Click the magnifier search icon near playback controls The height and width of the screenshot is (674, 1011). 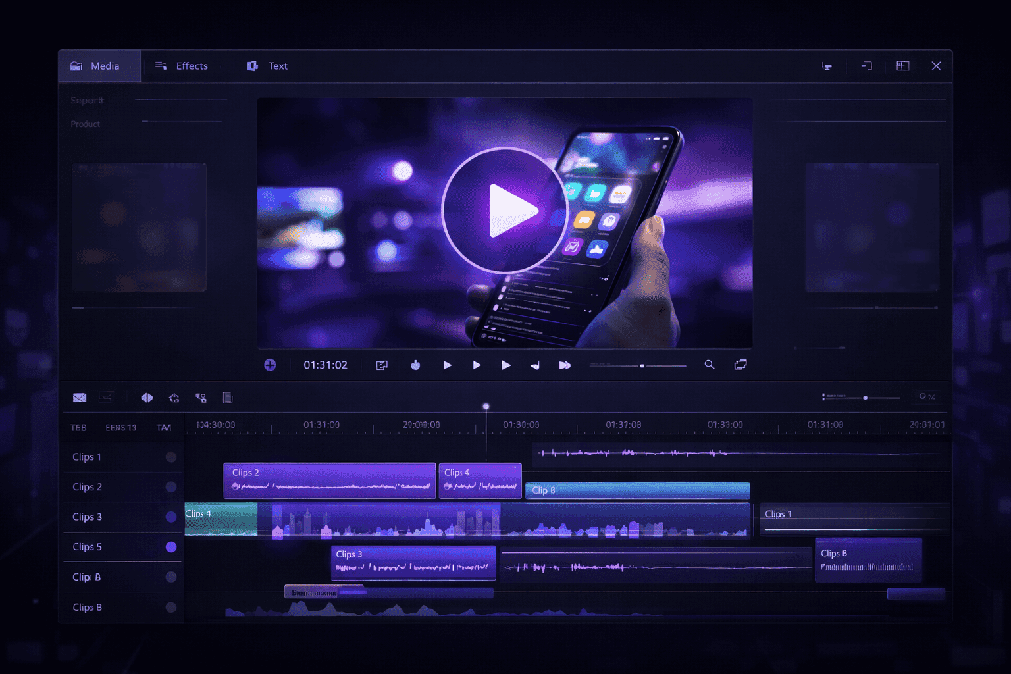709,365
